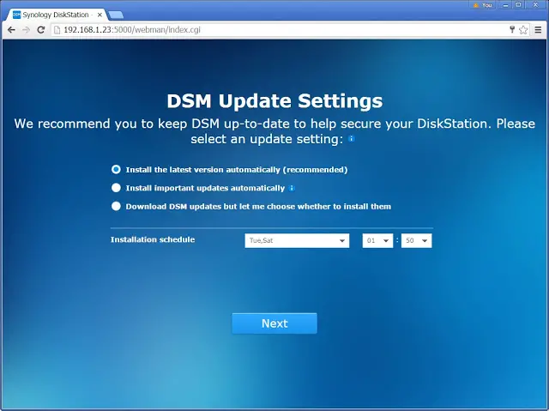Screen dimensions: 549x411
Task: Reload the page with refresh icon
Action: [x=41, y=30]
